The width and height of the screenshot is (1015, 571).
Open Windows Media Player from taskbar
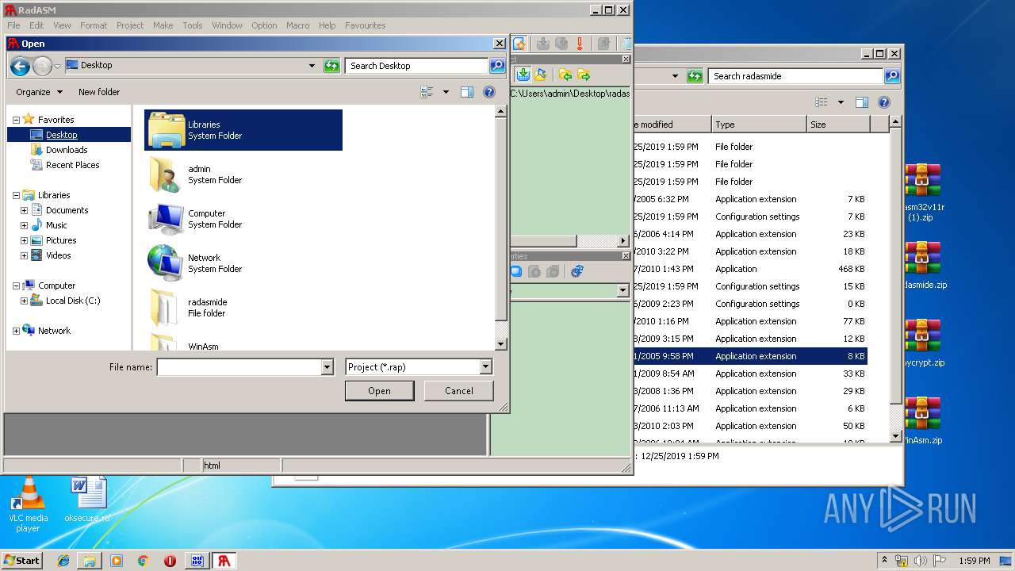click(x=117, y=561)
